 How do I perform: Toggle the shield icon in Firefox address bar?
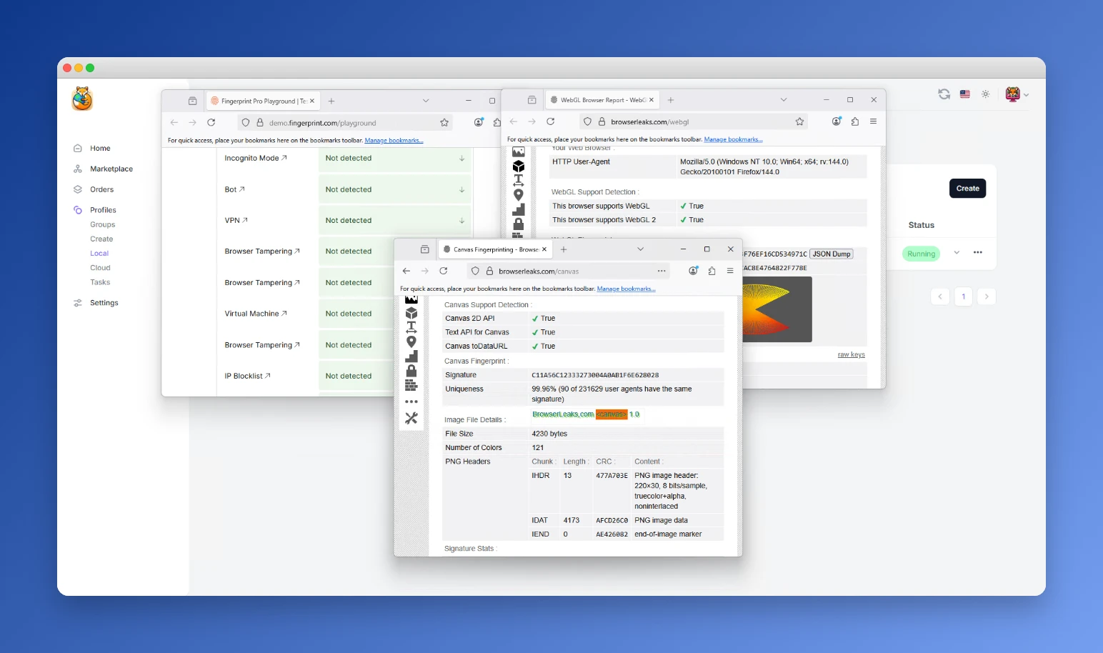[475, 271]
